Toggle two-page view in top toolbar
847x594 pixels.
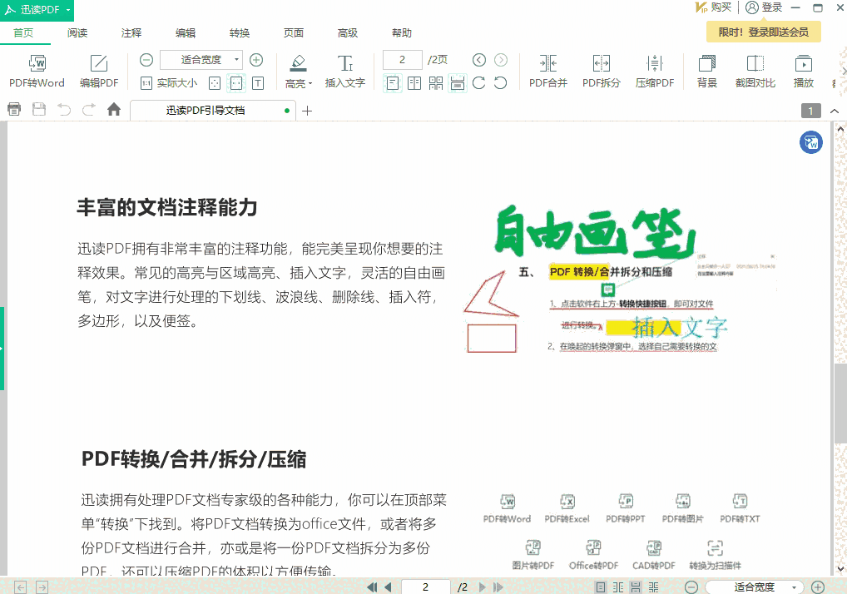click(x=414, y=82)
